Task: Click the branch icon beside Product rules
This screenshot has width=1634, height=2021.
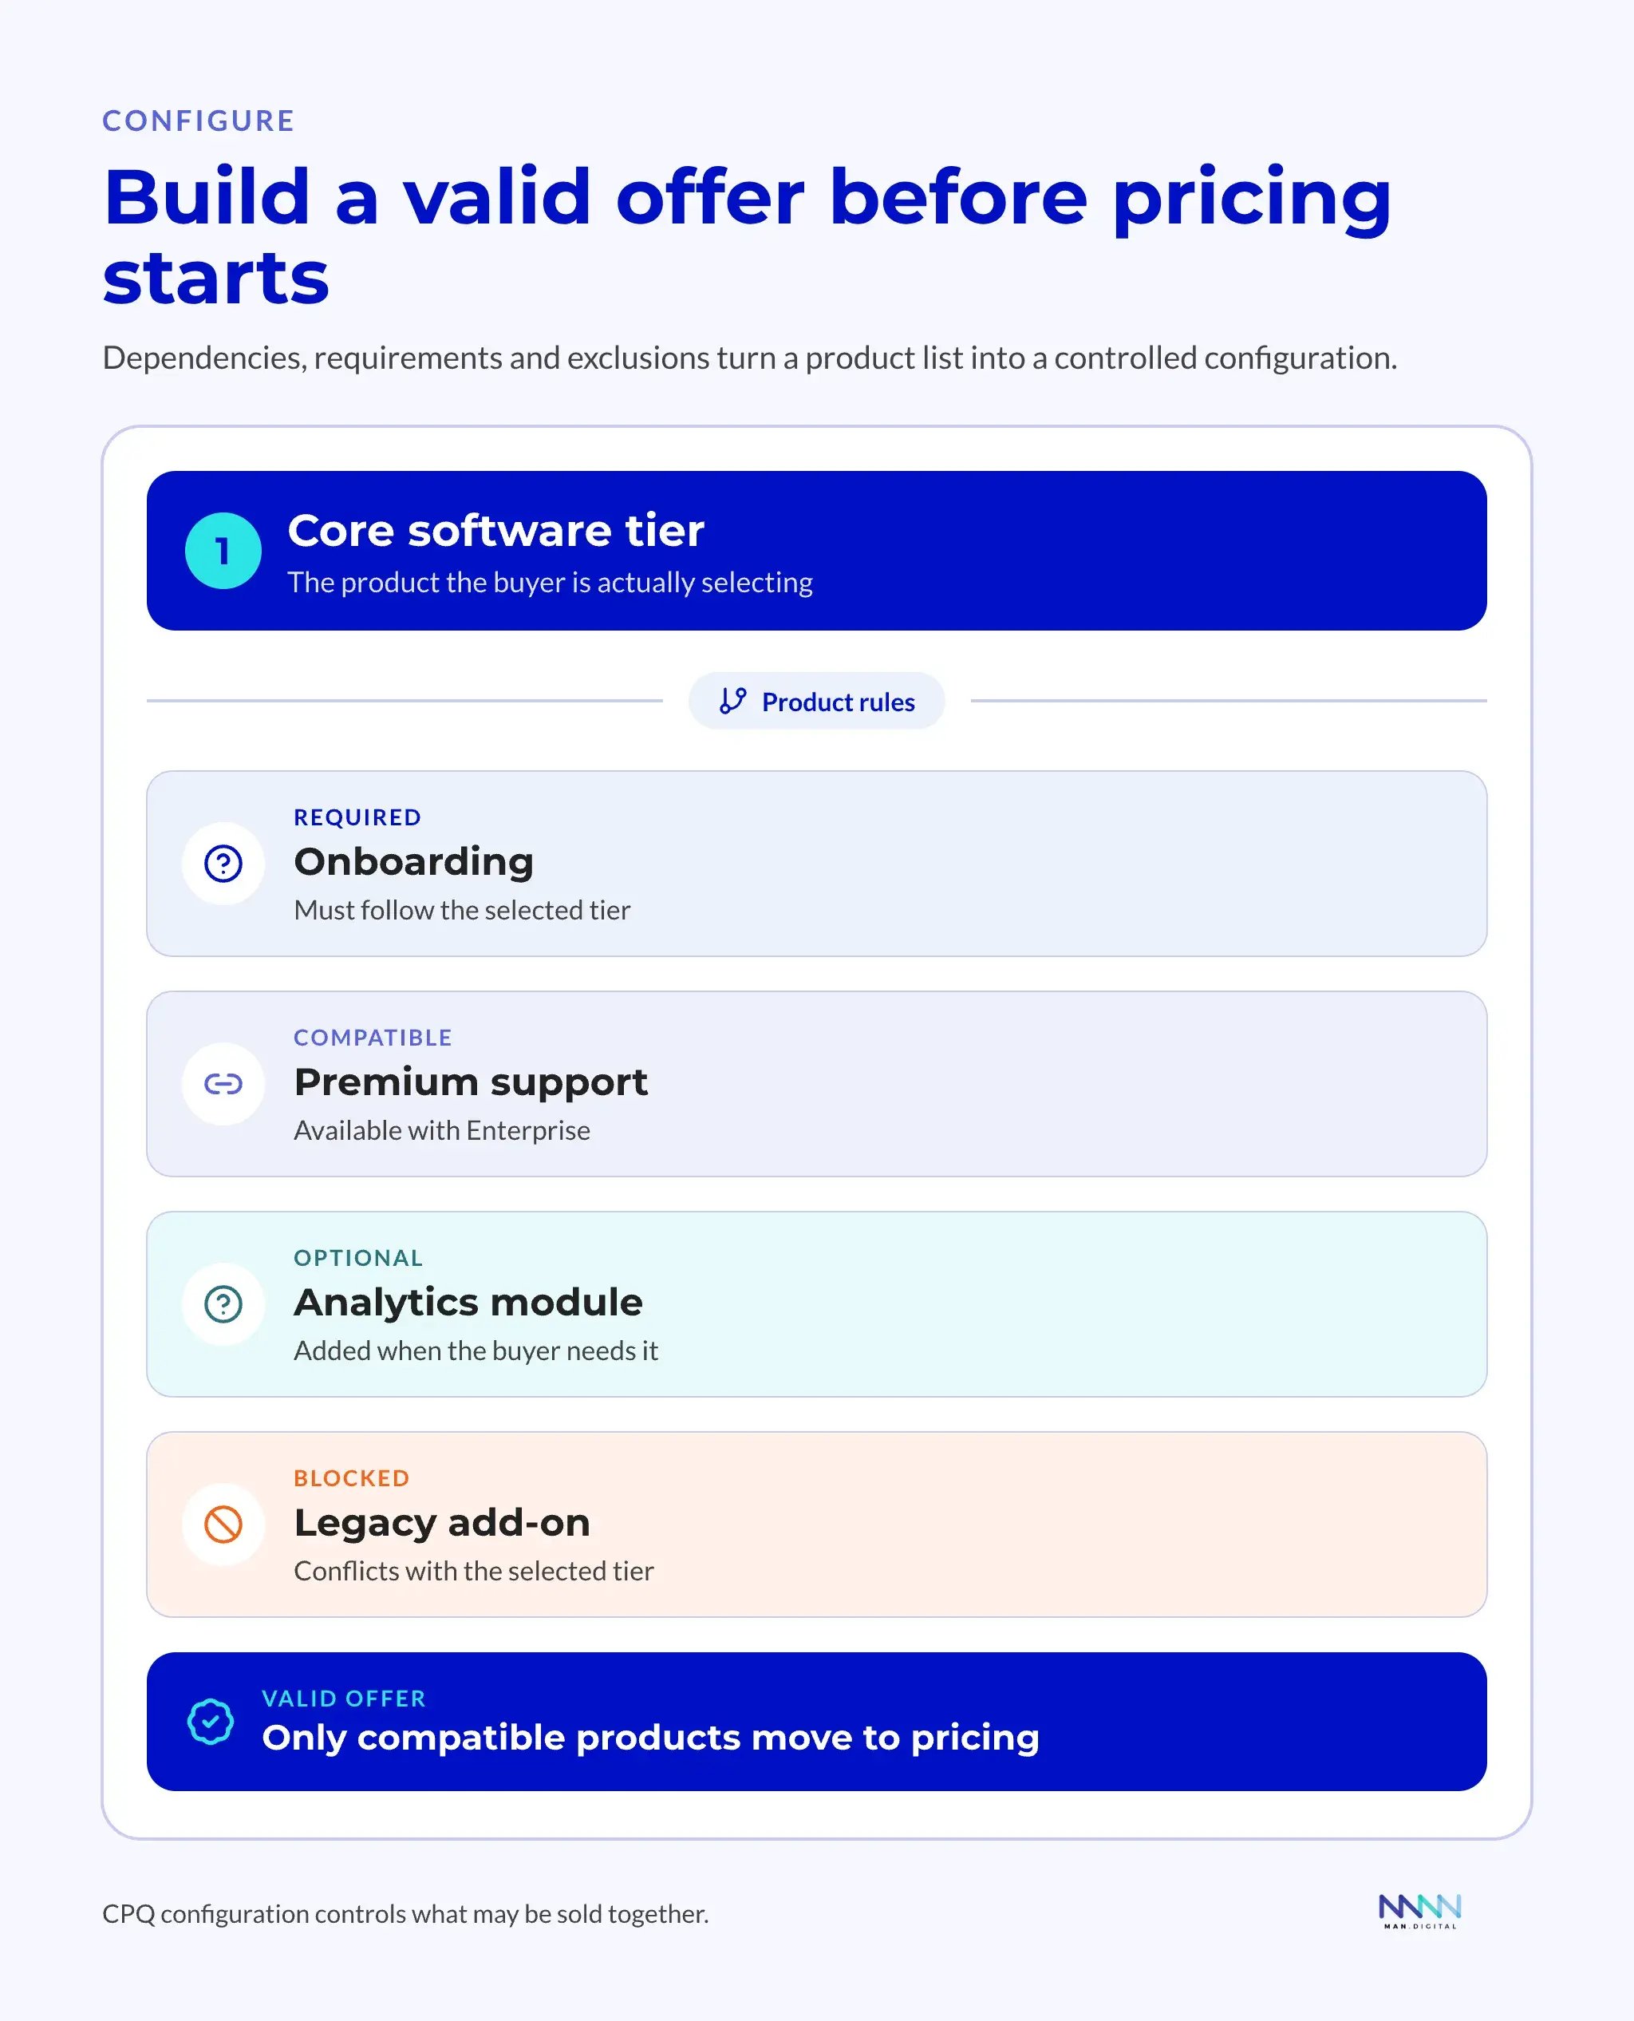Action: click(732, 701)
